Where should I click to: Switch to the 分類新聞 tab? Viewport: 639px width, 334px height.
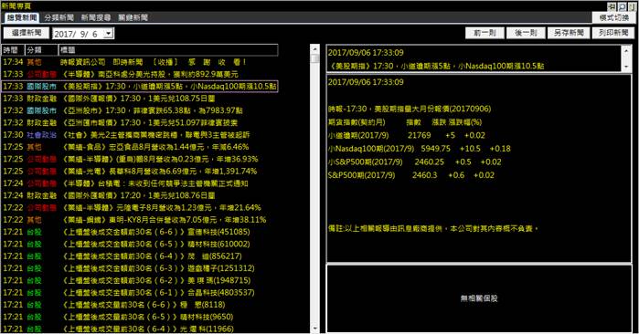(x=59, y=17)
